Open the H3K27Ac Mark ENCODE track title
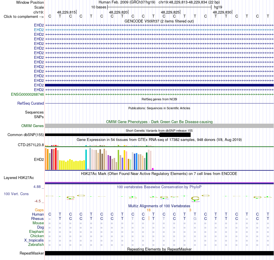This screenshot has width=274, height=260. 159,174
